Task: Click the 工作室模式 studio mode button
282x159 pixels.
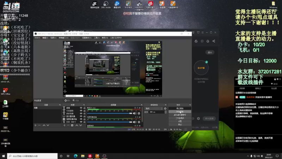Action: click(180, 118)
